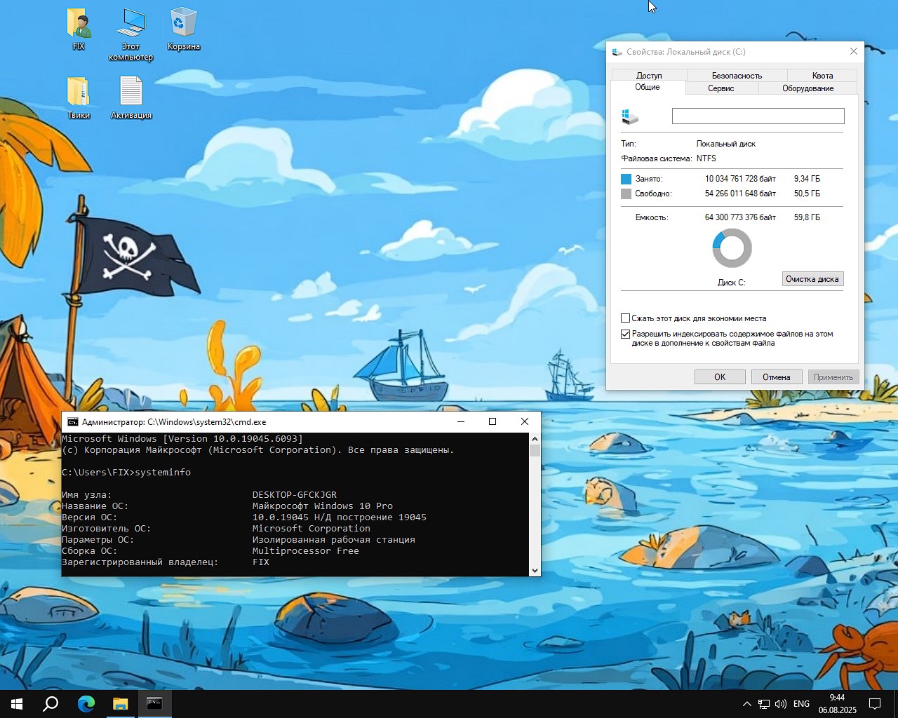Viewport: 898px width, 718px height.
Task: Open the volume control in system tray
Action: [781, 704]
